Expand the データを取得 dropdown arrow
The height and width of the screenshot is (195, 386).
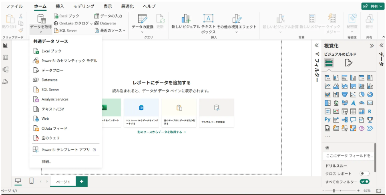[41, 32]
